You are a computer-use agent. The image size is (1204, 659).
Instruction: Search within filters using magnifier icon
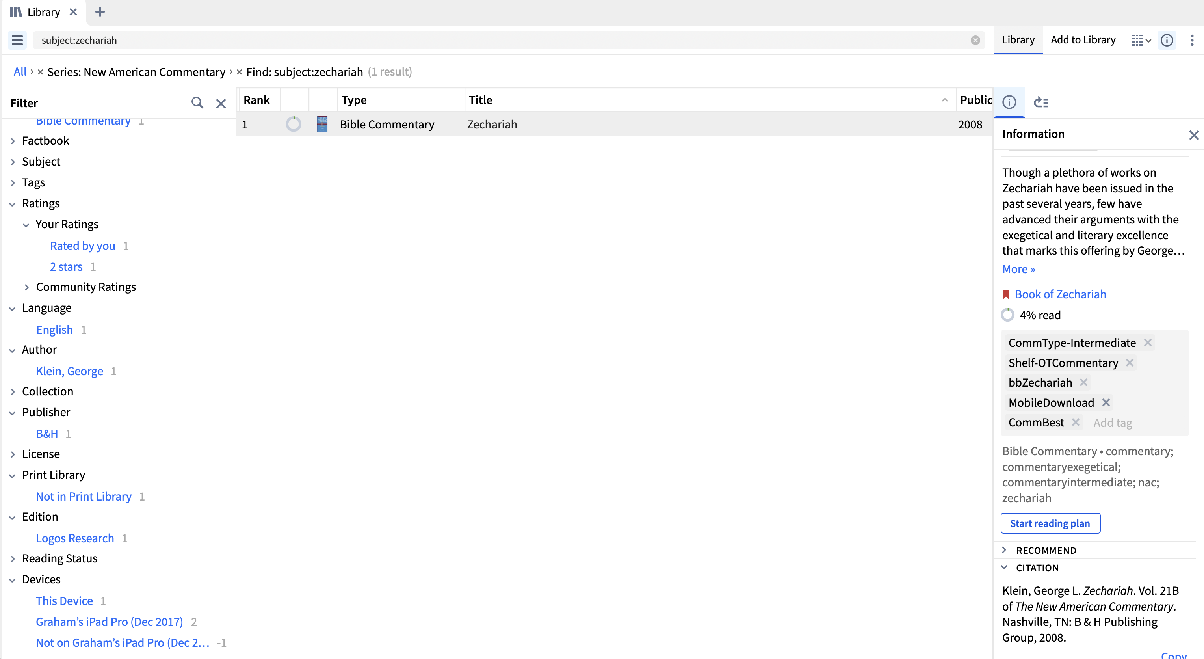197,103
